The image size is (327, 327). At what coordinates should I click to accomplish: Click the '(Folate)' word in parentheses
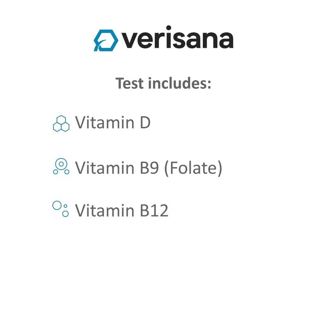coord(193,168)
